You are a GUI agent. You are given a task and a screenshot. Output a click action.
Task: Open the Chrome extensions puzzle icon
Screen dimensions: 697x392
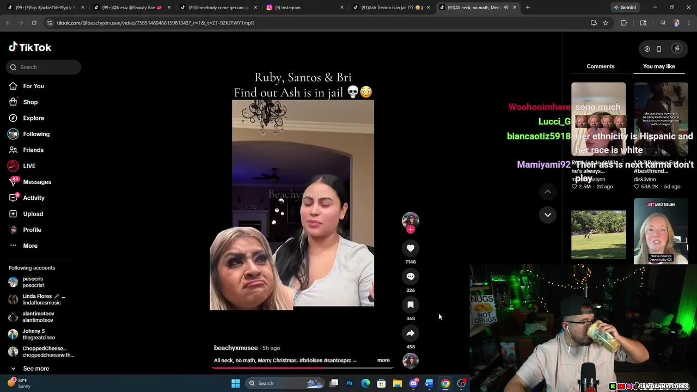click(x=623, y=23)
